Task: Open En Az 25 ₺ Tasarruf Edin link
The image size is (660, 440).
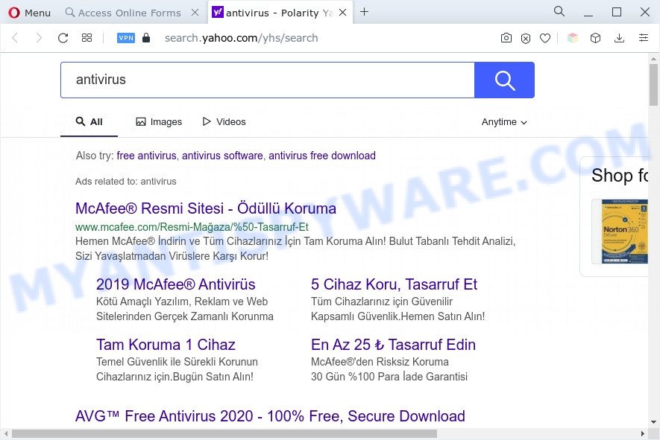Action: pyautogui.click(x=393, y=345)
